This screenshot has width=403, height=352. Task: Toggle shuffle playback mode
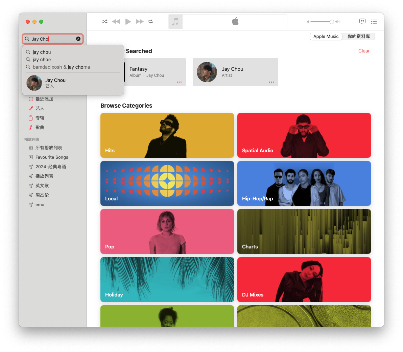pos(105,22)
